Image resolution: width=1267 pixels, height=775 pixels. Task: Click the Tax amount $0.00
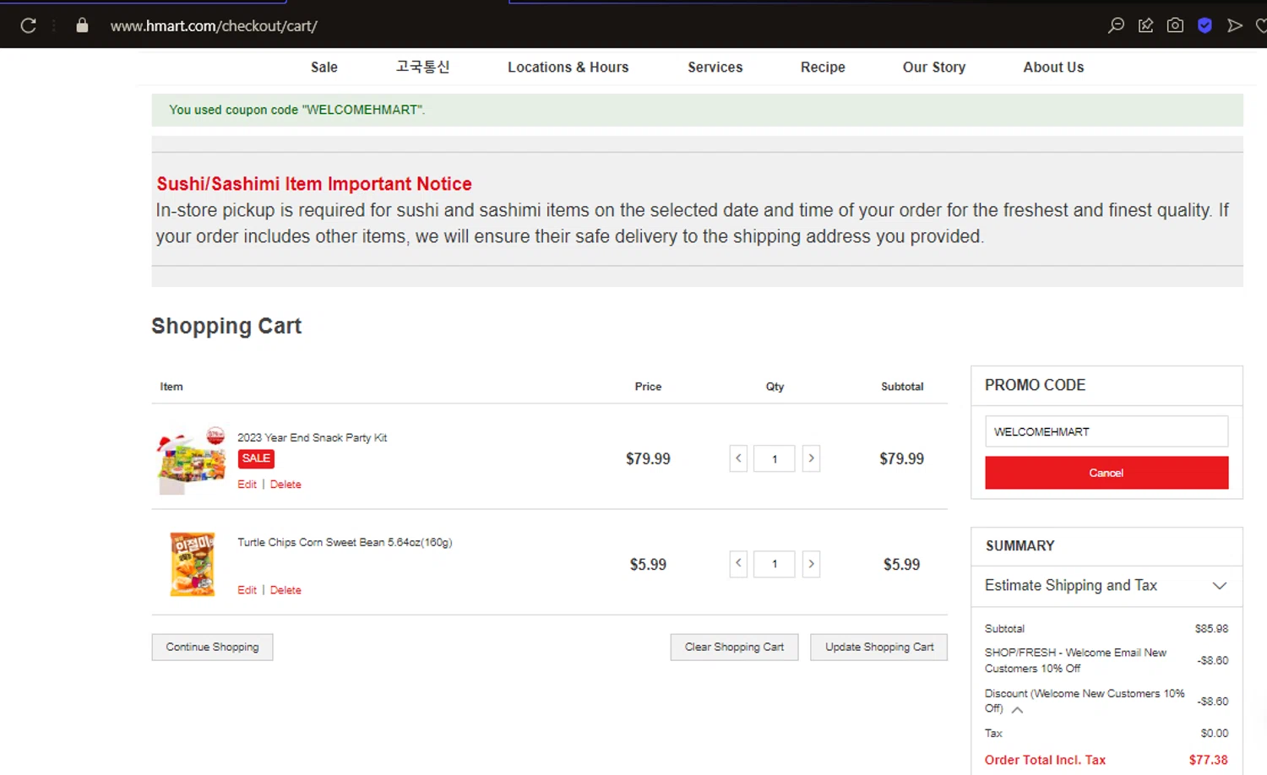click(x=1214, y=734)
